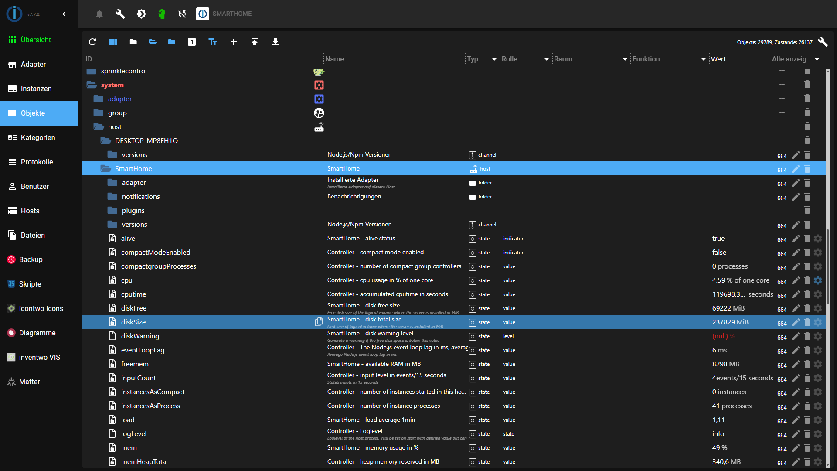Click the ID filter input field
Image resolution: width=837 pixels, height=471 pixels.
click(x=204, y=59)
